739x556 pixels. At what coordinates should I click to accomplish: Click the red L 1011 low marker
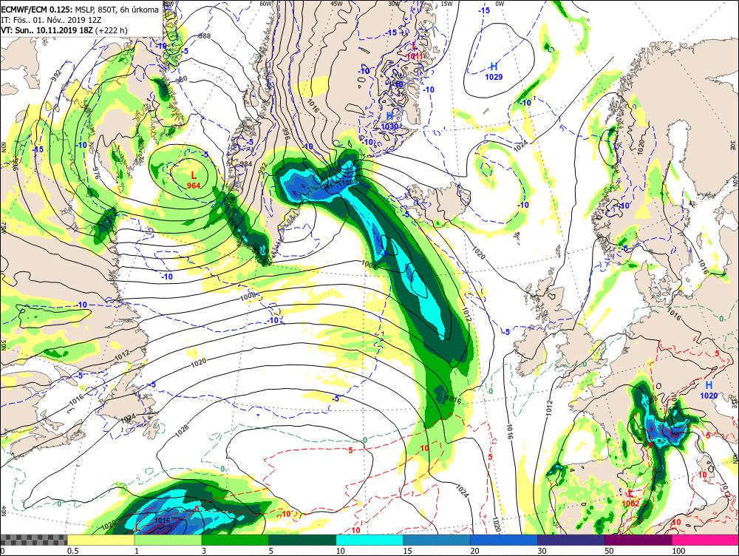point(414,51)
